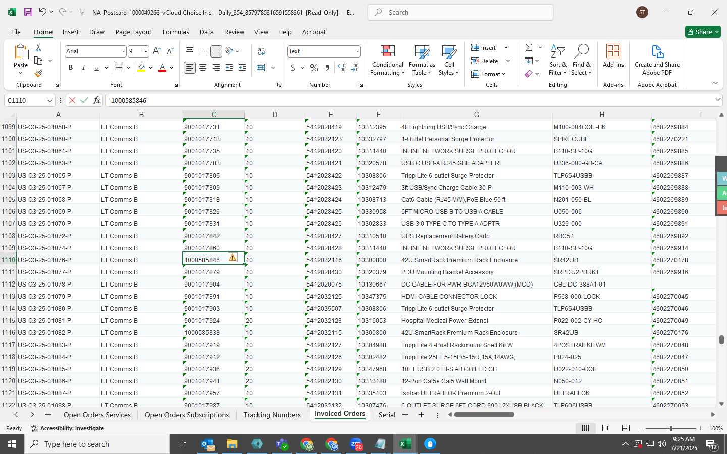
Task: Click the Borders icon
Action: click(x=119, y=68)
